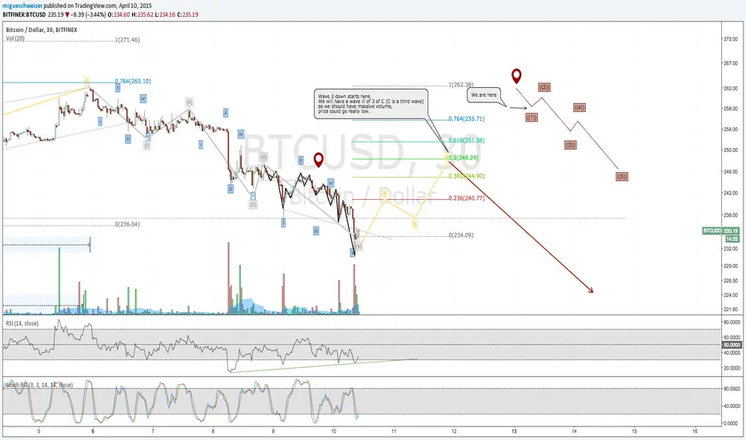
Task: Click the ((1)) wave label
Action: pos(531,117)
